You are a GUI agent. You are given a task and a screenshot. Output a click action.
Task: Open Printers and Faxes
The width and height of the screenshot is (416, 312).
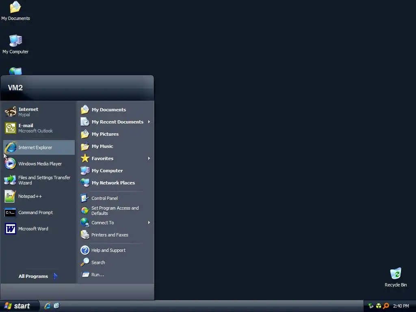point(116,235)
